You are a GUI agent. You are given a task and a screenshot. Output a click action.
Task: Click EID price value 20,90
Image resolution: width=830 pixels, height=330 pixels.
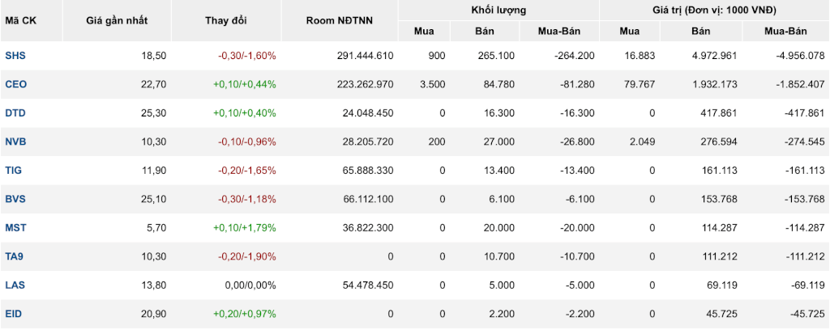coord(155,314)
